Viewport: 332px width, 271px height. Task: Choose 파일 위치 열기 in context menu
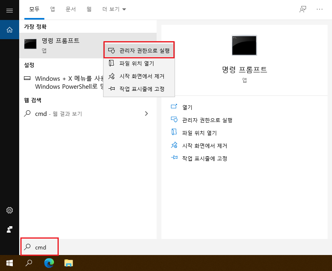(139, 64)
